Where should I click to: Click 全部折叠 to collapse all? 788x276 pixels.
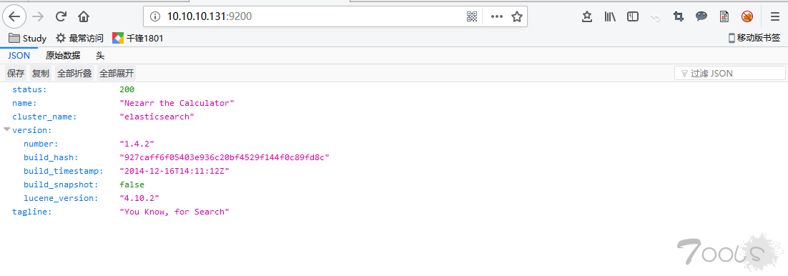point(74,74)
